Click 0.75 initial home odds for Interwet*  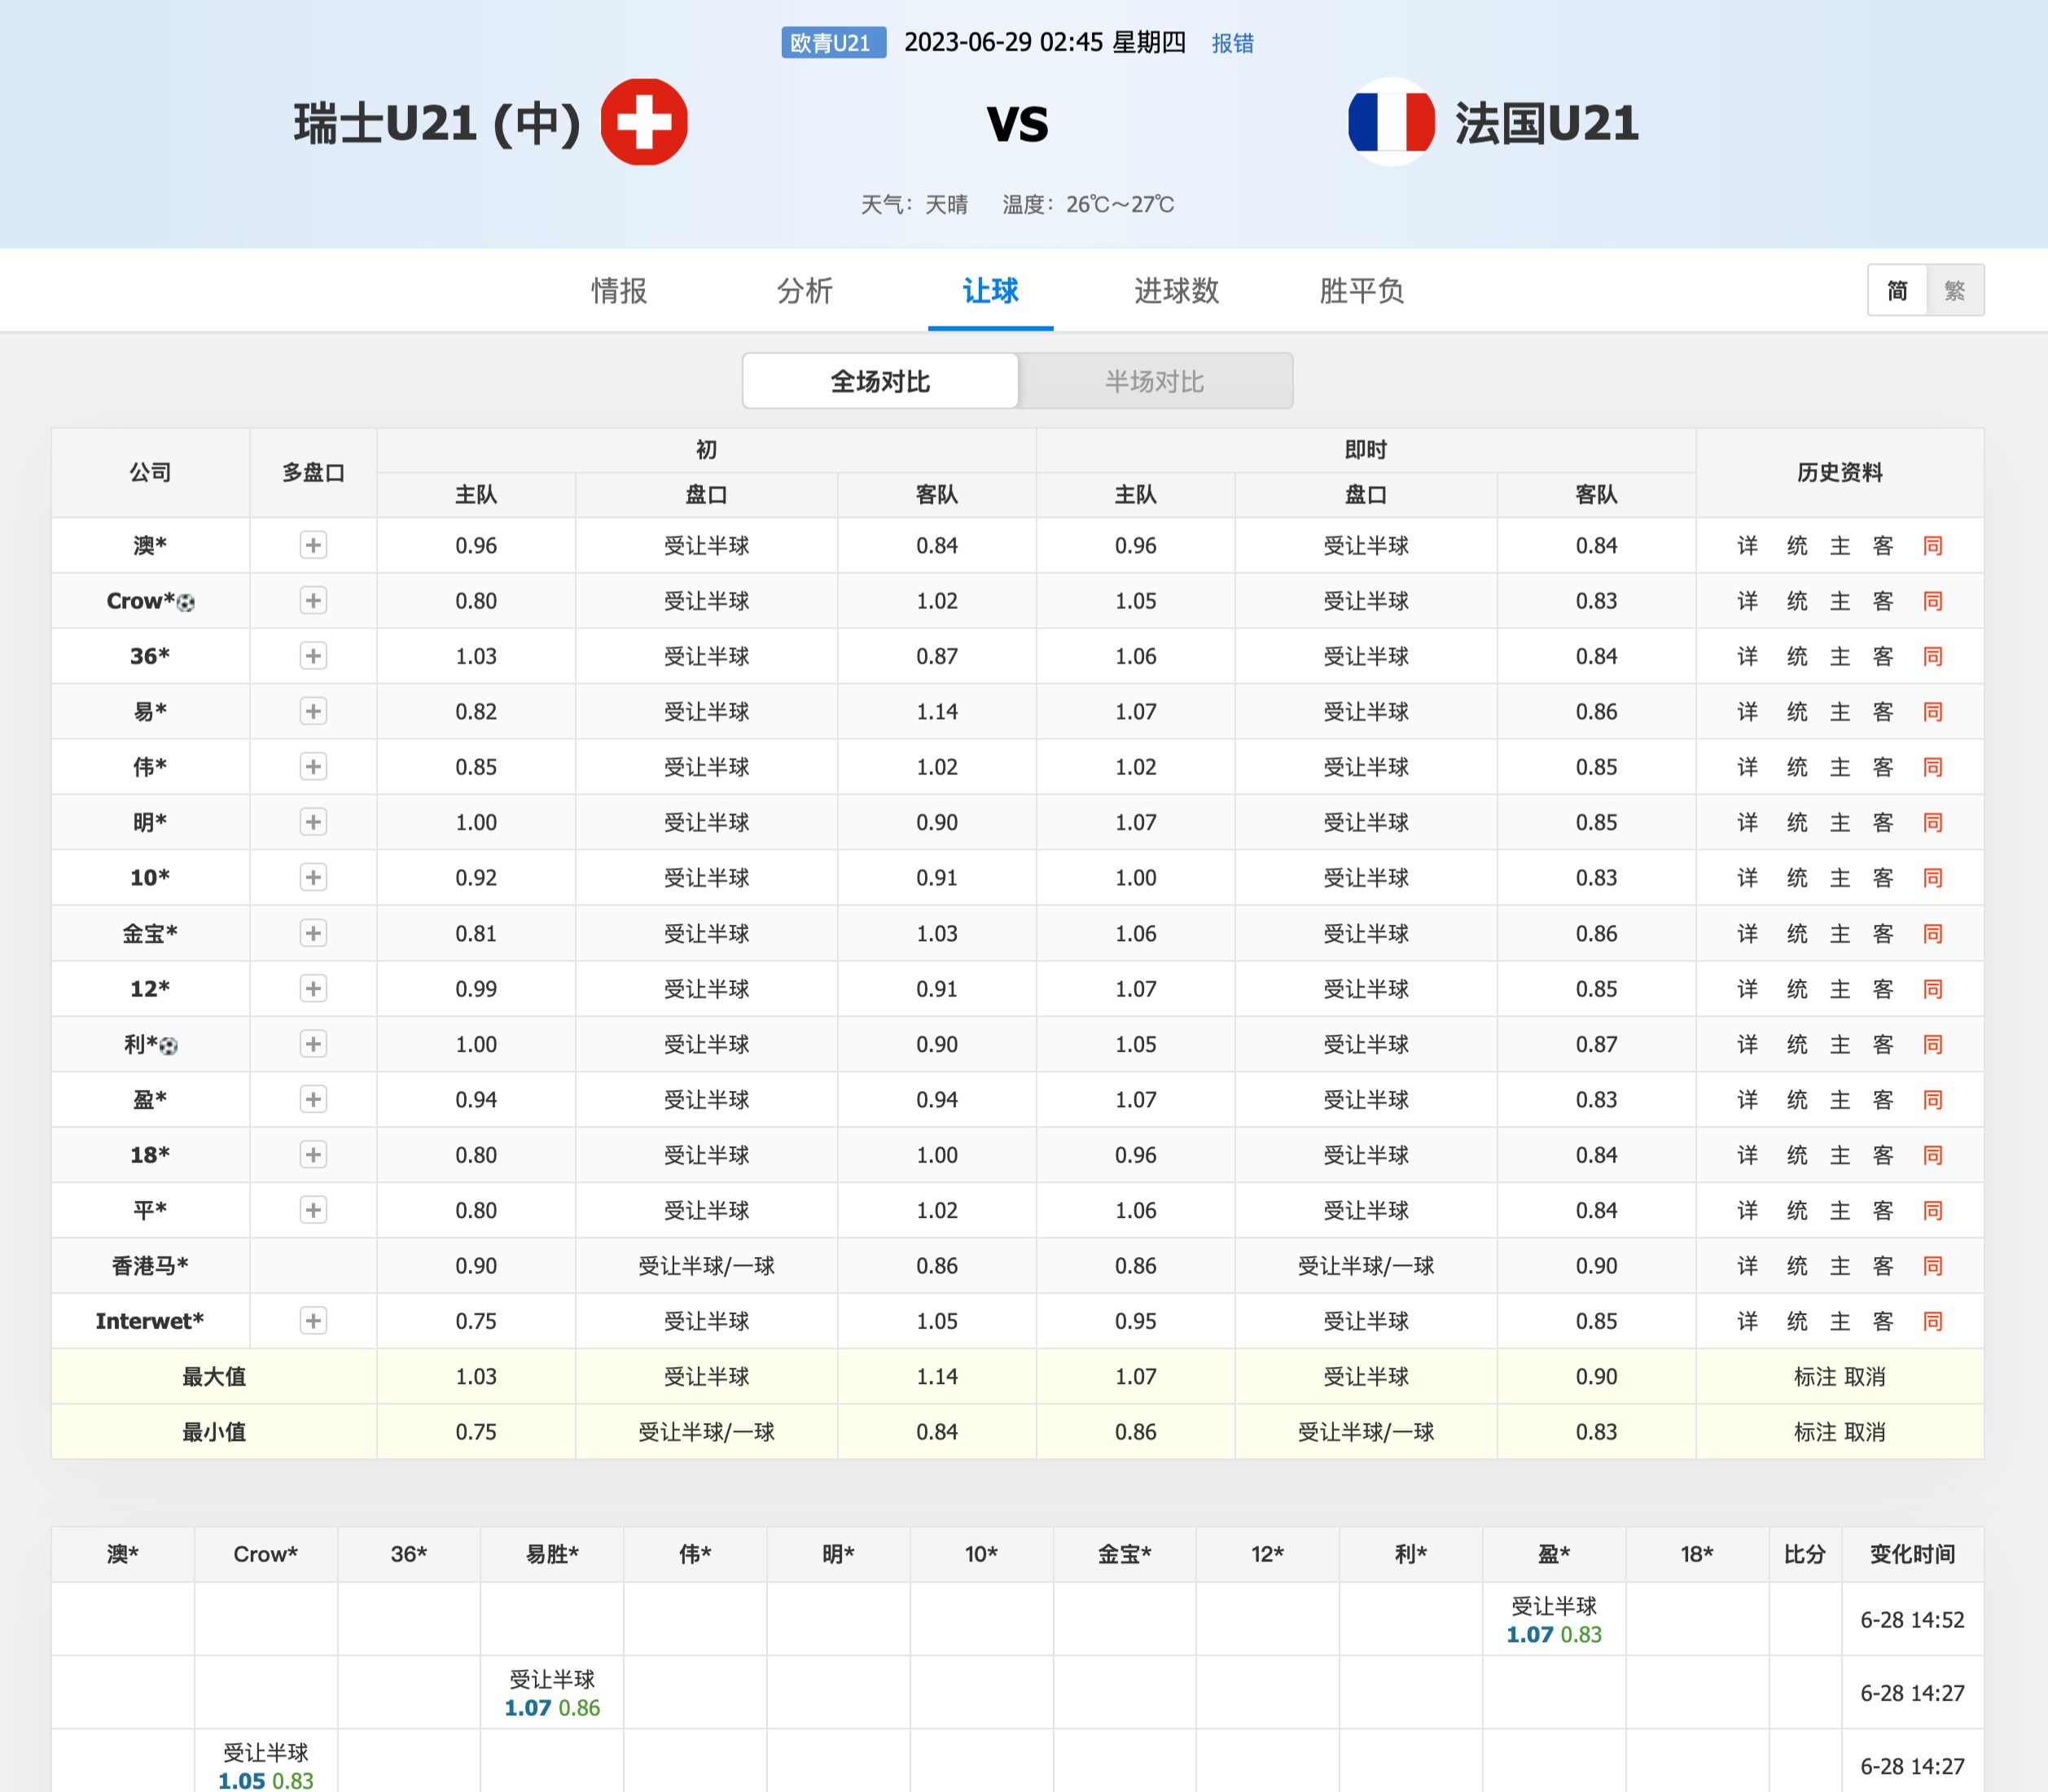point(476,1321)
